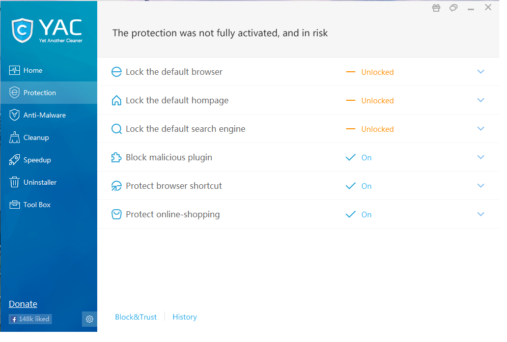Click the house icon beside Lock default hompage

click(117, 101)
